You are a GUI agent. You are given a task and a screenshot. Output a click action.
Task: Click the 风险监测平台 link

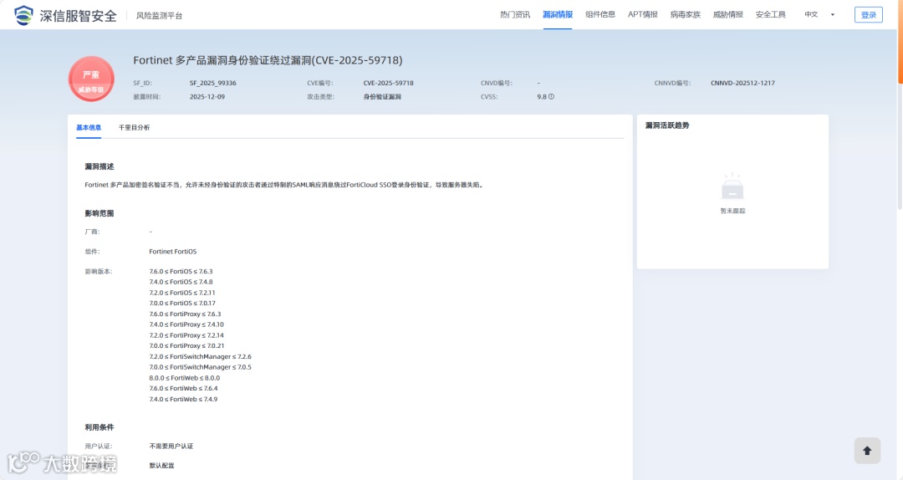pyautogui.click(x=160, y=16)
